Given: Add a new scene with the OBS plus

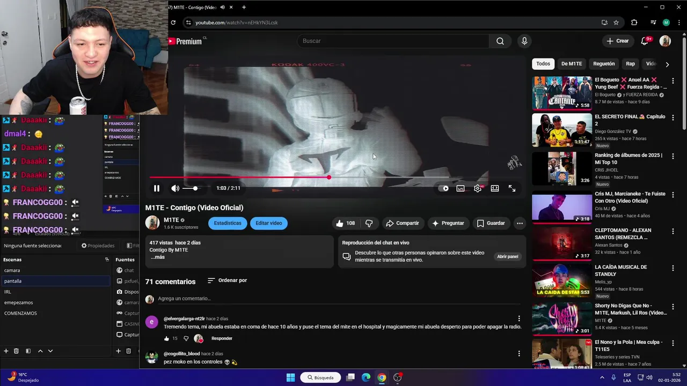Looking at the screenshot, I should (x=6, y=351).
